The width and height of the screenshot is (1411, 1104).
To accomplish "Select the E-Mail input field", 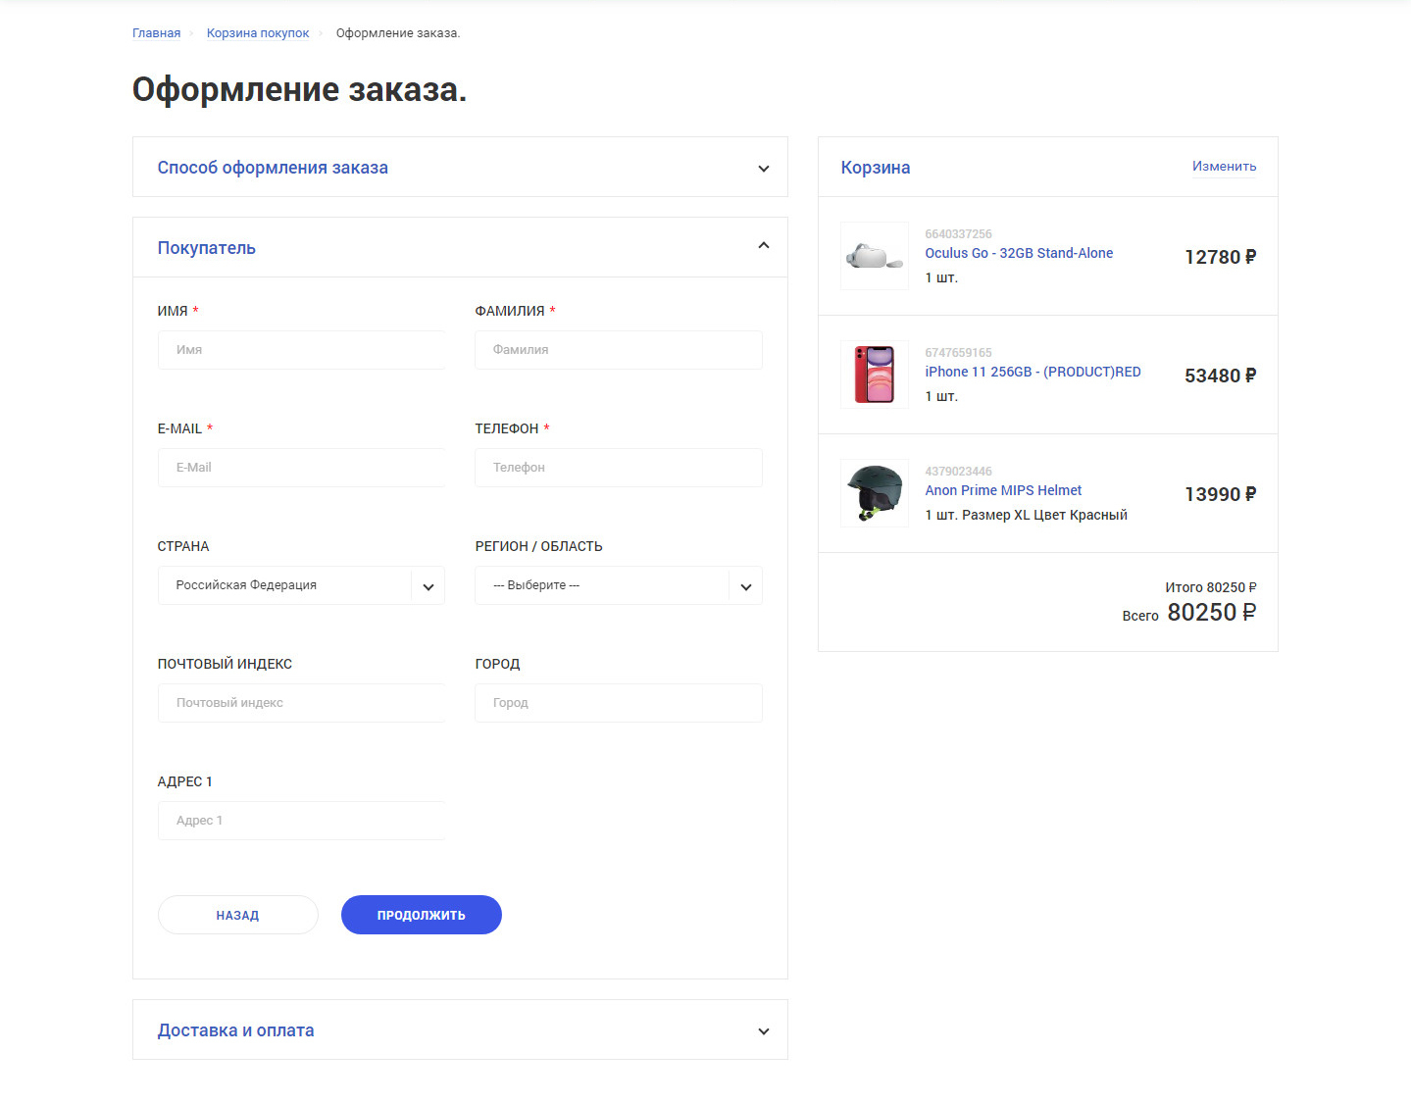I will (301, 468).
